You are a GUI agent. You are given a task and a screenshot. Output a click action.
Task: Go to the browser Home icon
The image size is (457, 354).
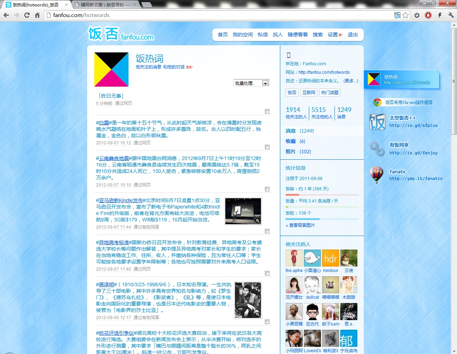(x=37, y=15)
